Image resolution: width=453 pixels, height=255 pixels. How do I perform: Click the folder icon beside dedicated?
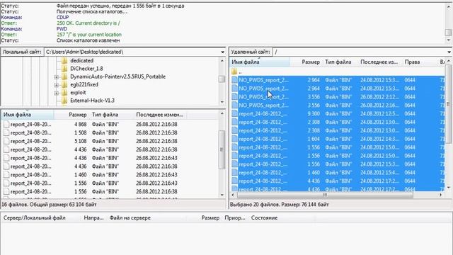click(x=64, y=61)
